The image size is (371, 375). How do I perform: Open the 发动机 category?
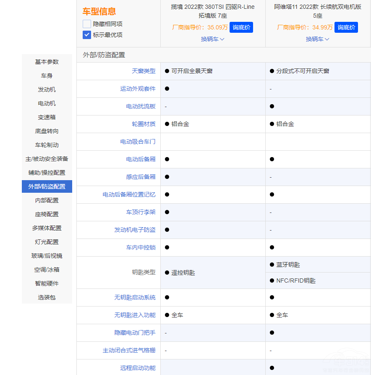pos(47,89)
